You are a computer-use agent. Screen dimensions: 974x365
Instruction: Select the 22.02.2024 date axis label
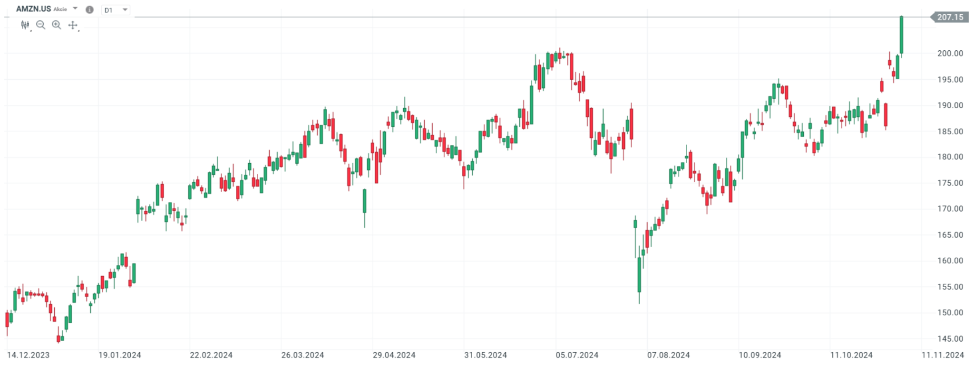coord(211,355)
